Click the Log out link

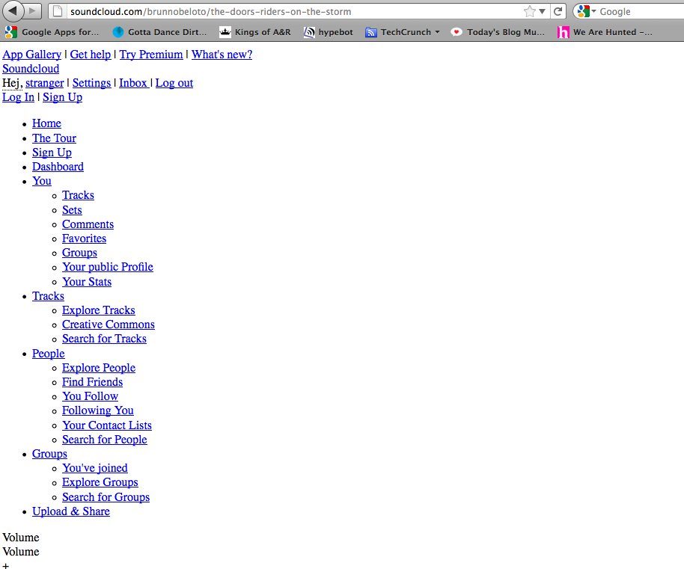point(174,83)
